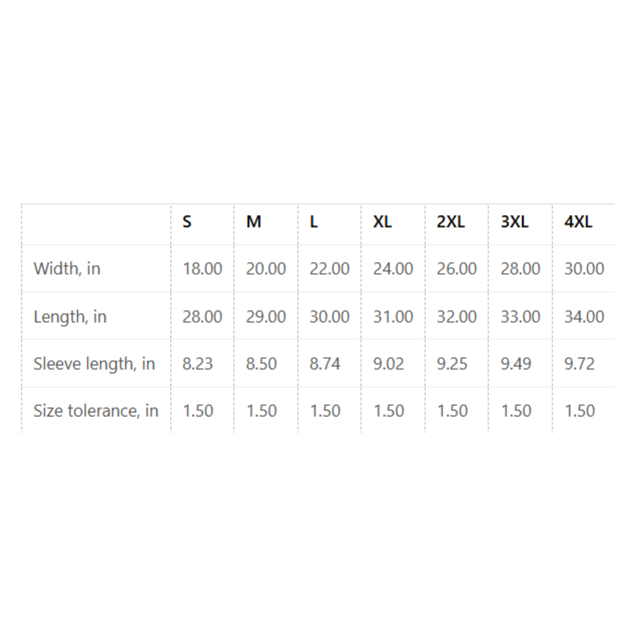Image resolution: width=635 pixels, height=635 pixels.
Task: Select the 8.74 sleeve length for L
Action: 325,364
